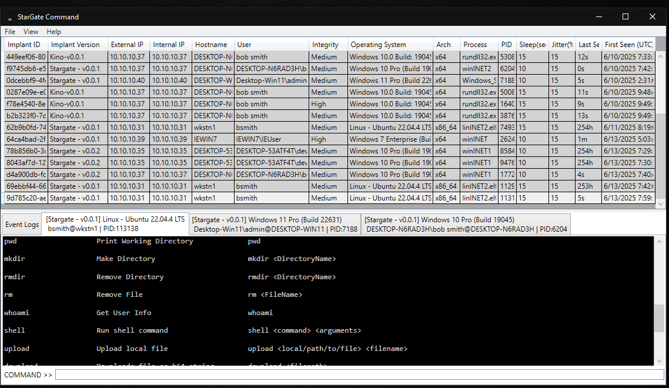
Task: Click High integrity cell in f78e4540-8e row
Action: point(328,103)
